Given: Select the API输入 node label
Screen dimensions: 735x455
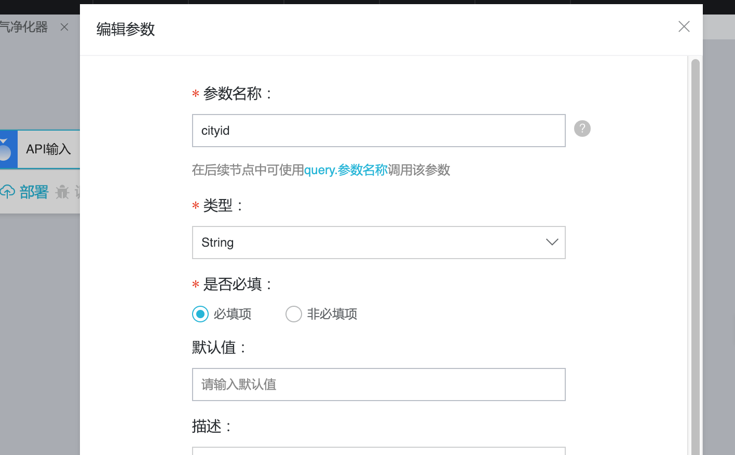Looking at the screenshot, I should [x=48, y=149].
